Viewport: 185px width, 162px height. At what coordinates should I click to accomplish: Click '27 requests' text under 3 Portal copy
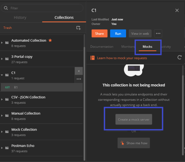coord(19,62)
